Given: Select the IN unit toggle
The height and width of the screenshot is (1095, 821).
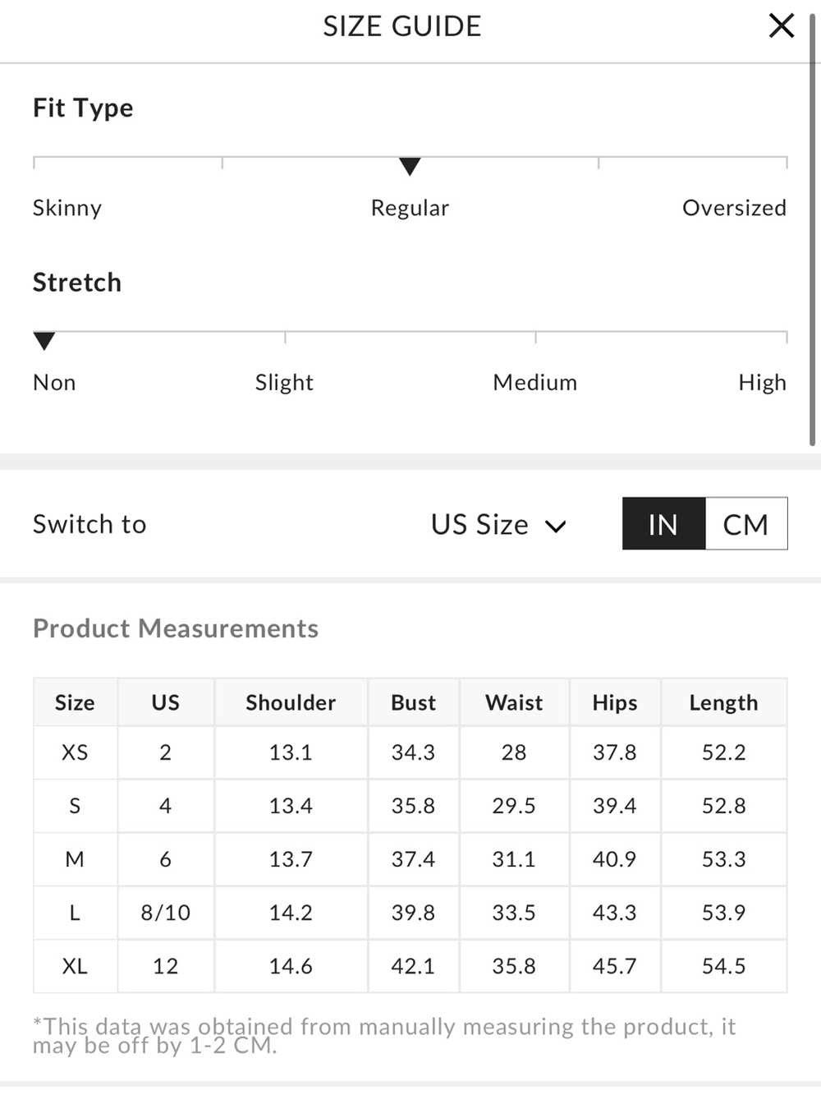Looking at the screenshot, I should (x=663, y=523).
